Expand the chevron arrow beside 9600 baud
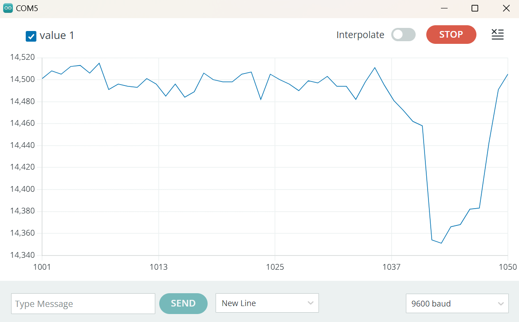519x322 pixels. [501, 303]
